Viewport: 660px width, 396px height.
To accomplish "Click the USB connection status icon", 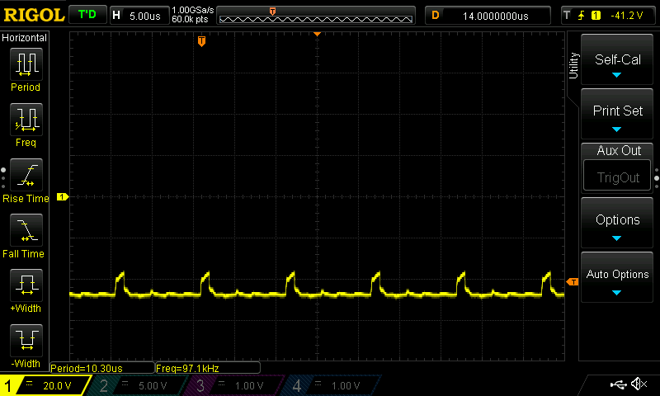I will [x=618, y=384].
